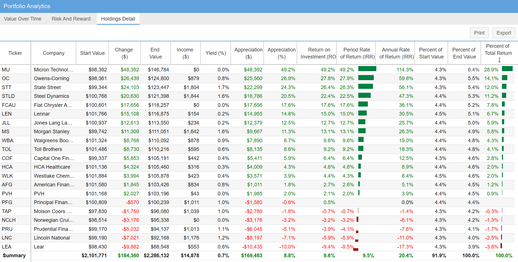The image size is (518, 262).
Task: Click the STT ticker cell
Action: pyautogui.click(x=15, y=87)
